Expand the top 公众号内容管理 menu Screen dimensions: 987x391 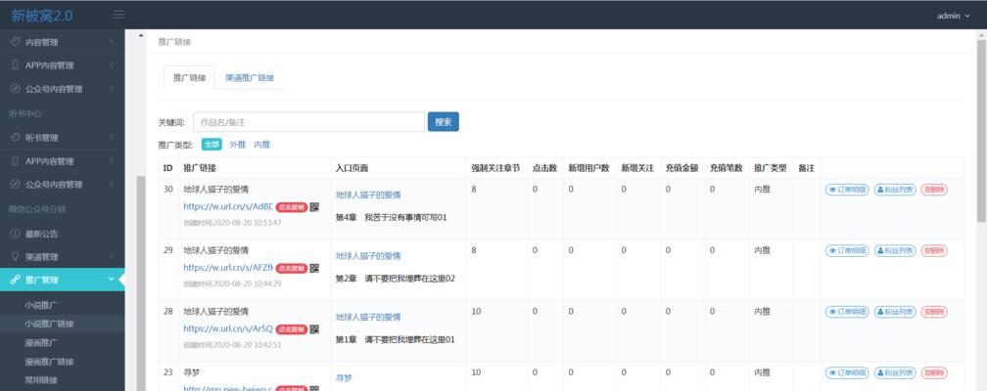63,89
